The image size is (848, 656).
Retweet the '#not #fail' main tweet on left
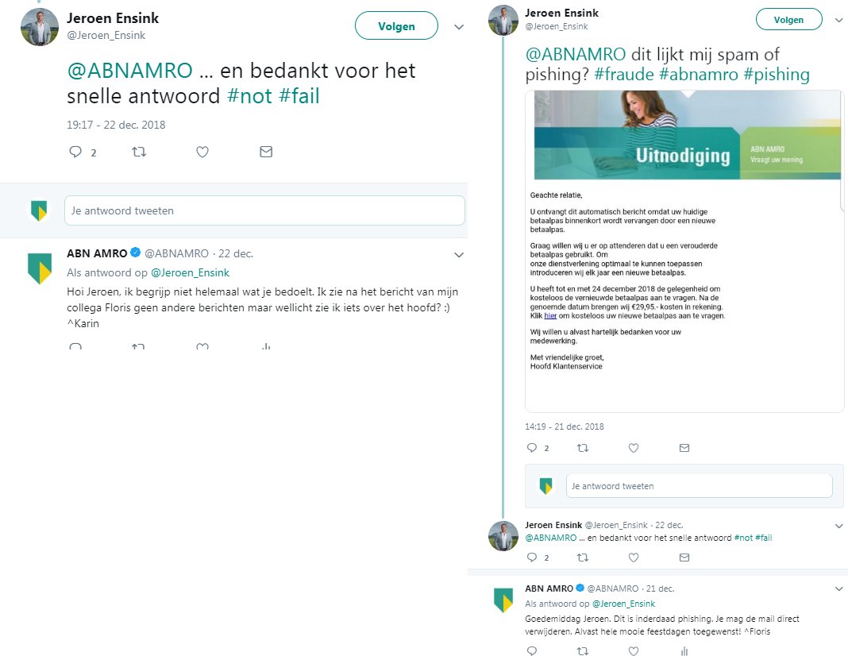[139, 152]
